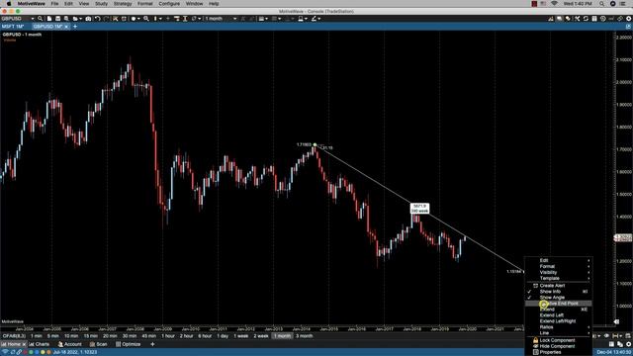Select the 1 hour interval button

(x=168, y=336)
